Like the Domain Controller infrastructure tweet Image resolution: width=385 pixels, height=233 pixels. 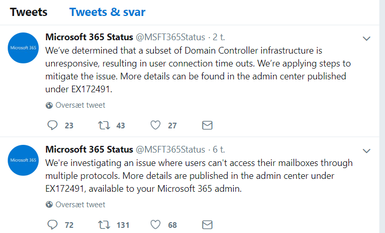(156, 125)
